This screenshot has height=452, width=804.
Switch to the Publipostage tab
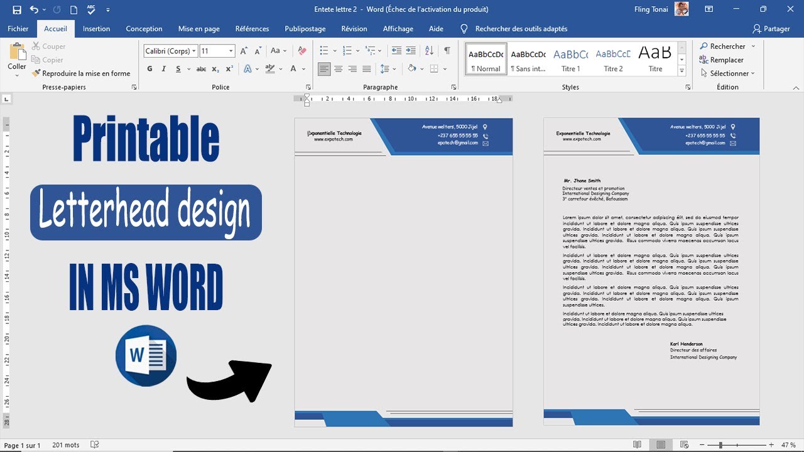[x=305, y=29]
